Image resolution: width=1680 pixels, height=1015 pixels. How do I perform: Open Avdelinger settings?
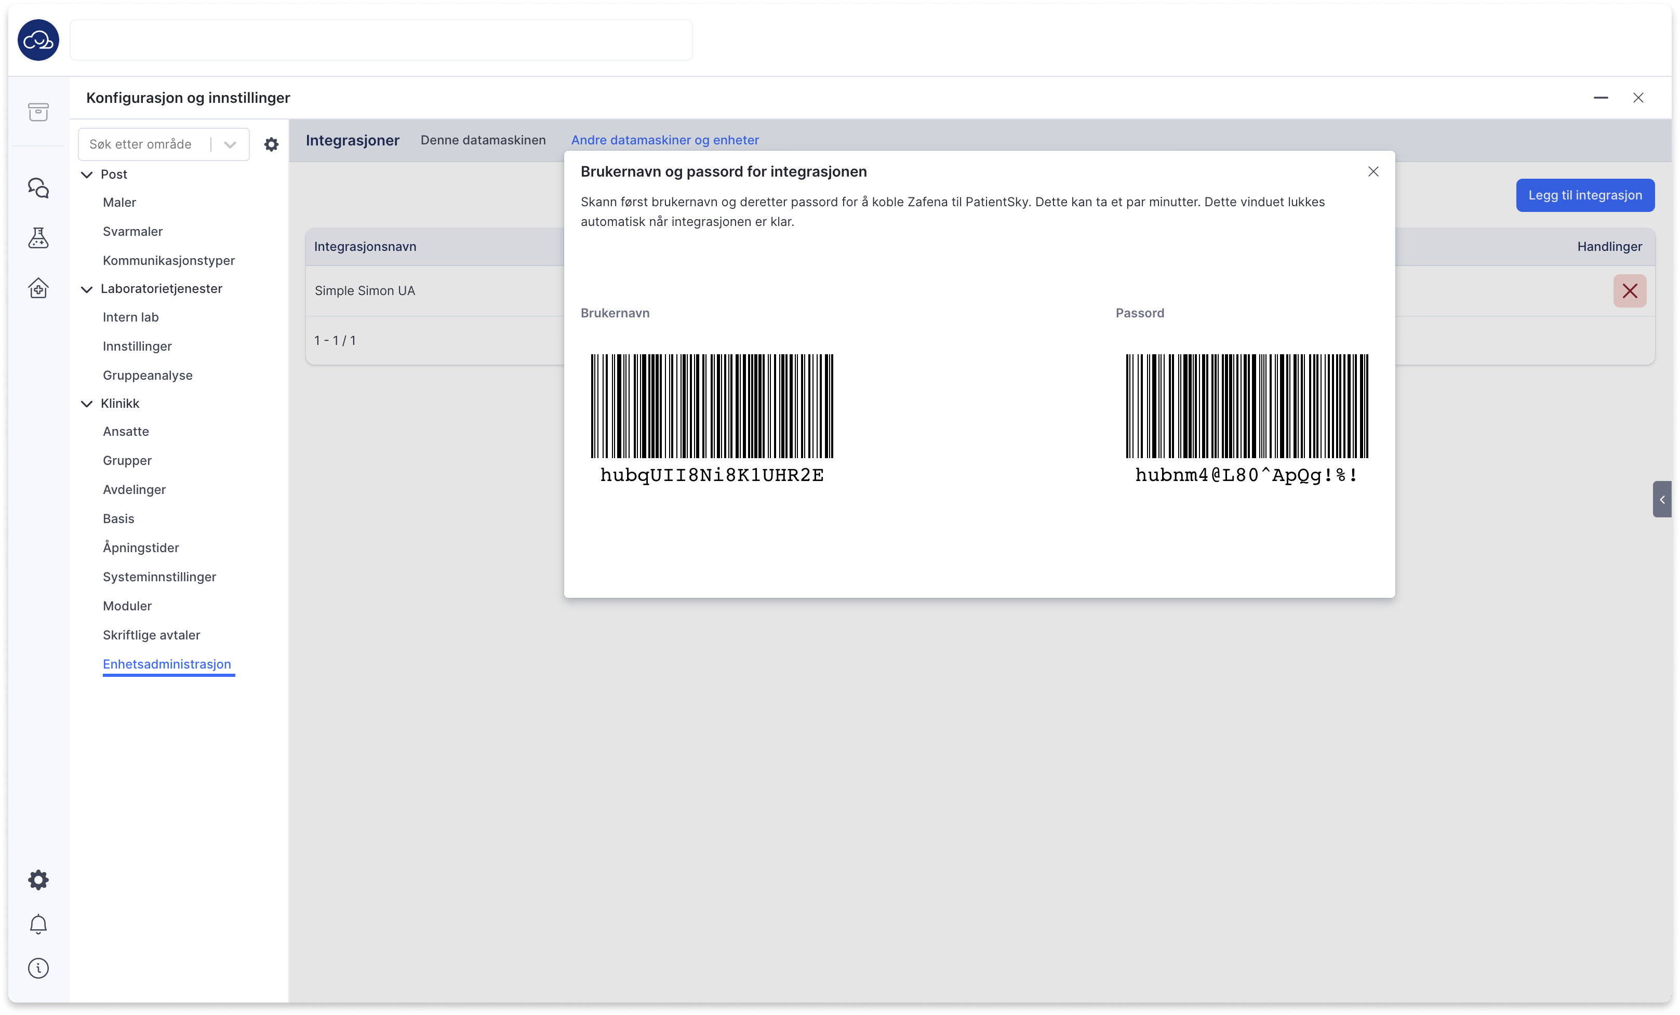coord(134,489)
